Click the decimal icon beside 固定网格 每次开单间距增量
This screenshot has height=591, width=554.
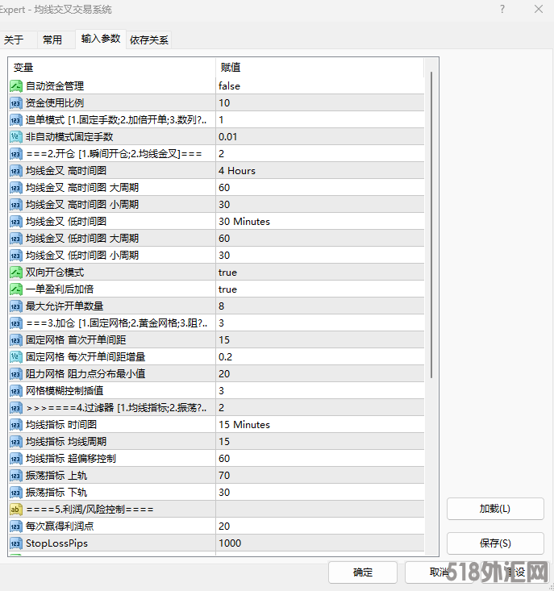tap(15, 356)
